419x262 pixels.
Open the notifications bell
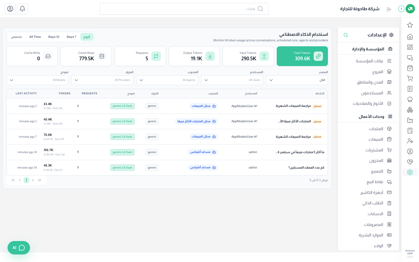[22, 9]
